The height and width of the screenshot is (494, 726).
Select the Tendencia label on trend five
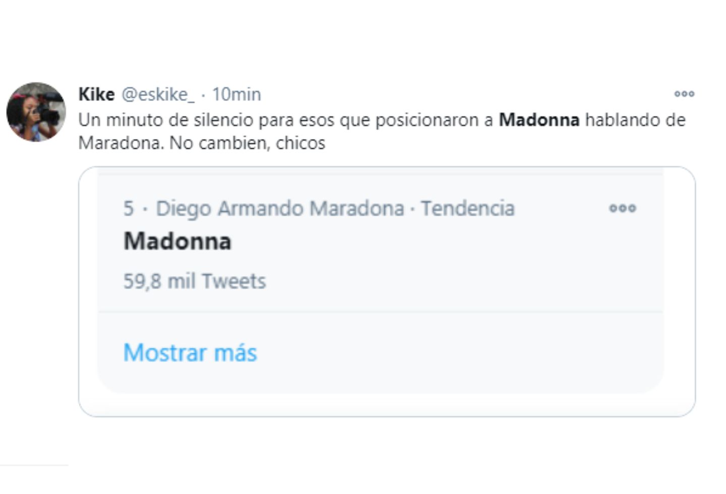tap(467, 208)
